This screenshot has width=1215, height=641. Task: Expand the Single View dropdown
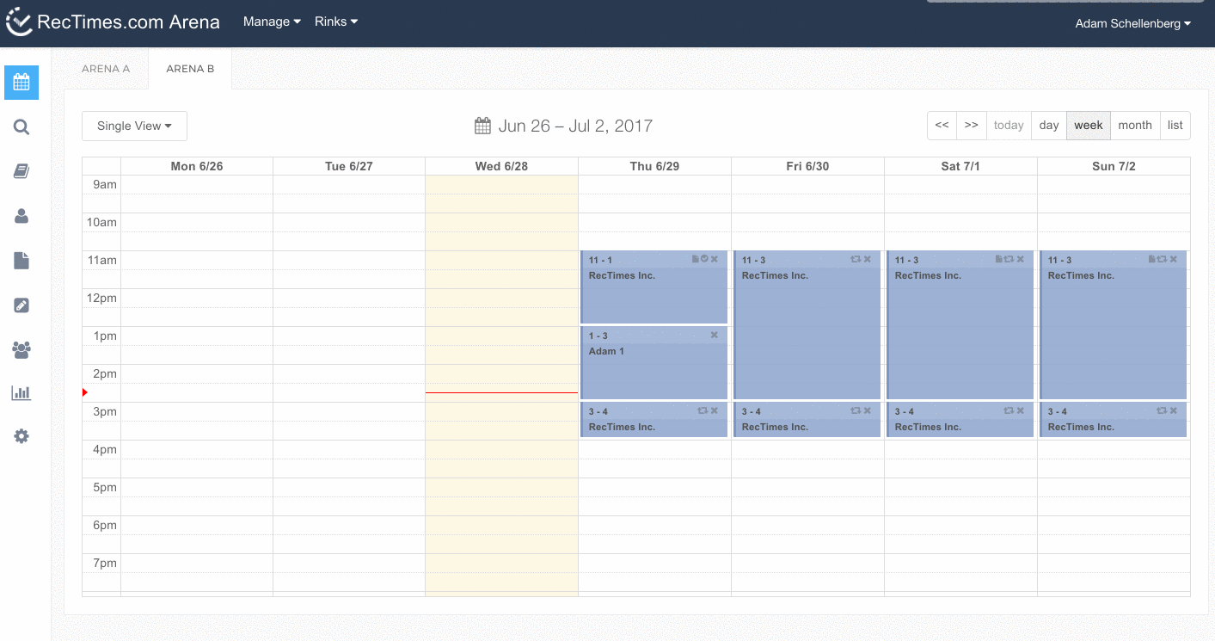[134, 126]
